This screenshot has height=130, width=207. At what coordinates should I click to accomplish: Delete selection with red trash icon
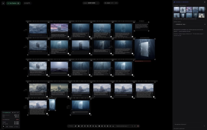tap(138, 126)
